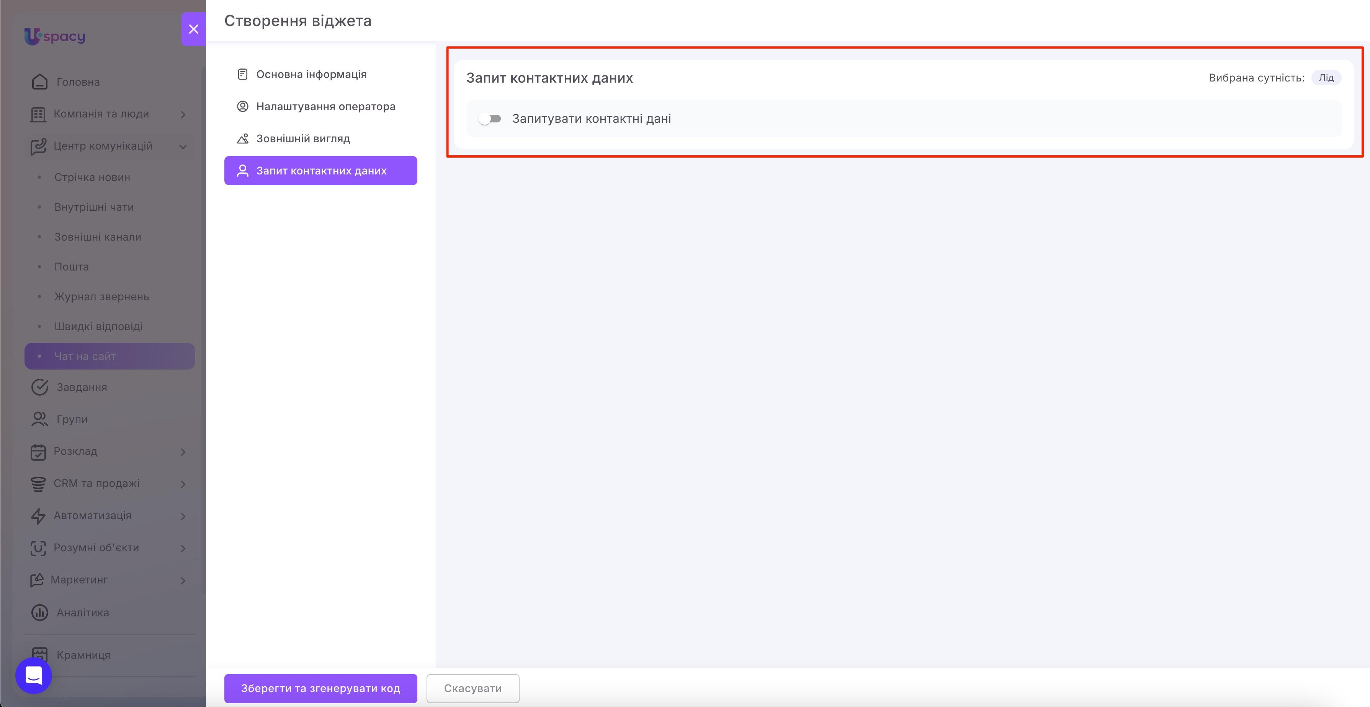Screen dimensions: 1370x707
Task: Expand the Розклад chevron
Action: point(183,452)
